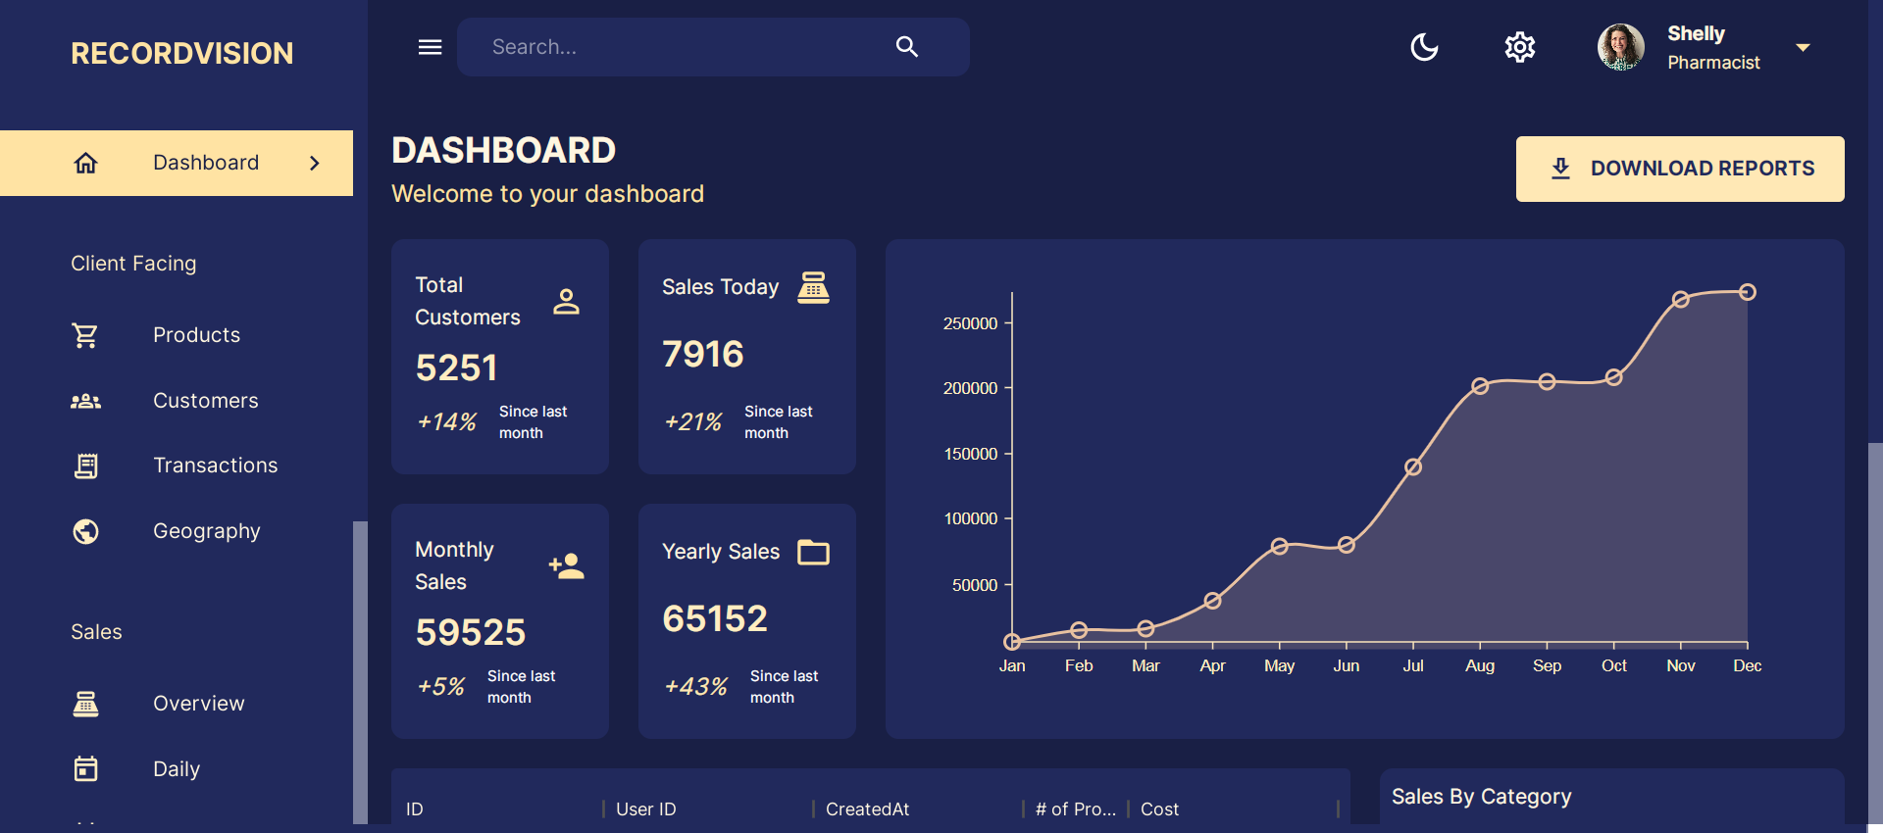The height and width of the screenshot is (833, 1883).
Task: Click the 7916 Sales Today value
Action: coord(703,354)
